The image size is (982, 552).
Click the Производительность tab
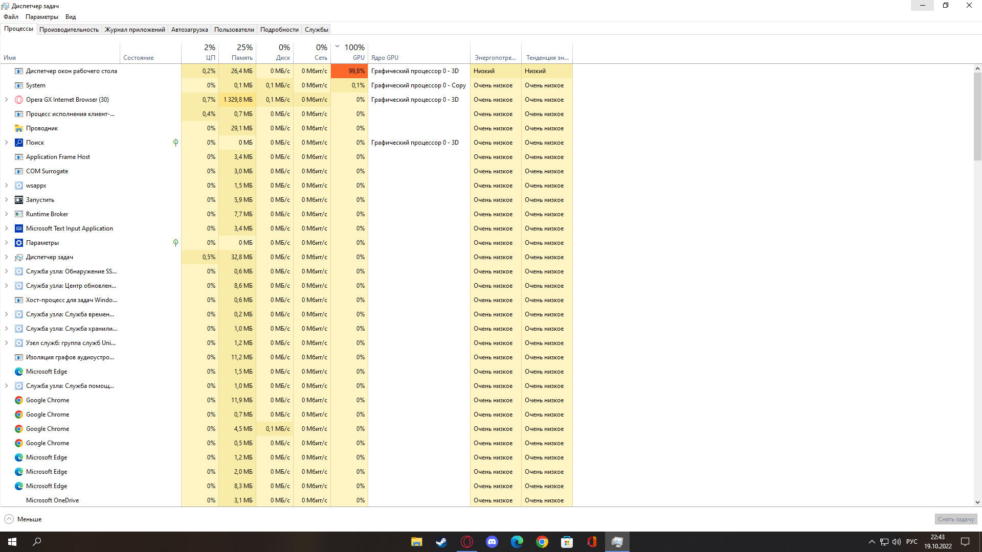click(x=68, y=29)
